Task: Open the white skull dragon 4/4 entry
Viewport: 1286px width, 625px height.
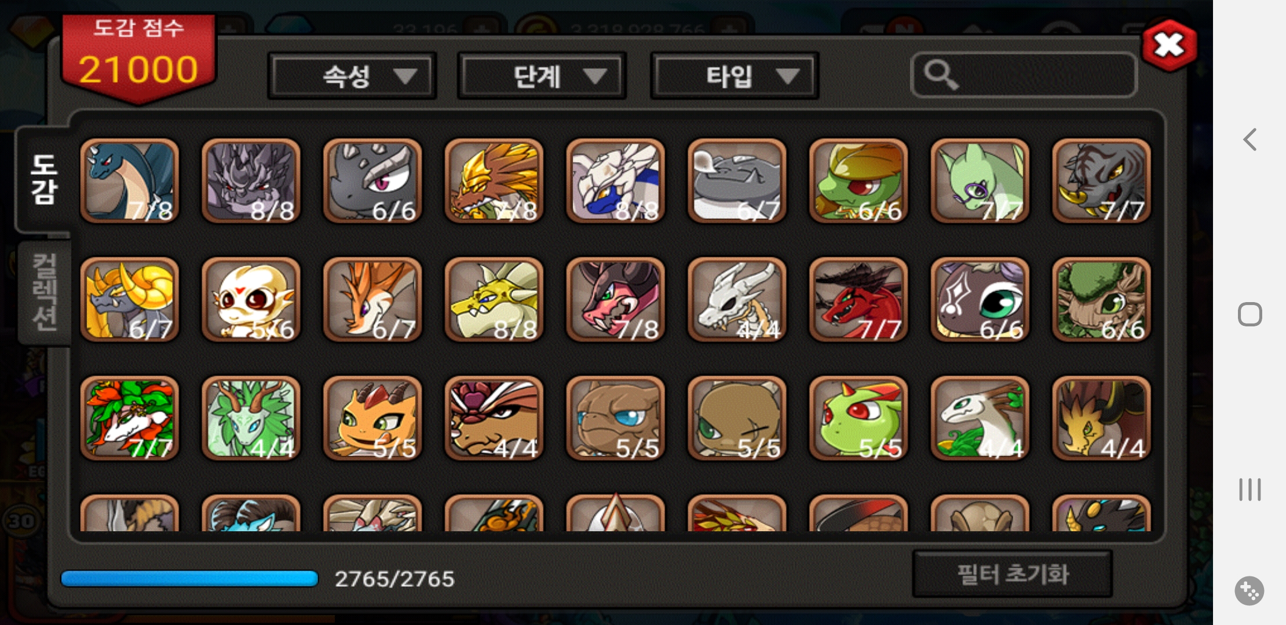Action: click(x=737, y=300)
